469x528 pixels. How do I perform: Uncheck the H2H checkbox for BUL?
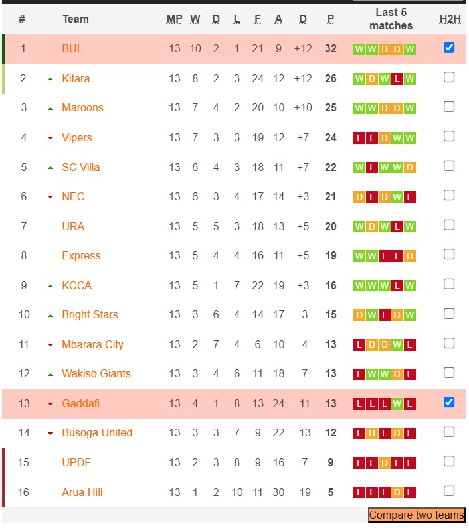(449, 48)
